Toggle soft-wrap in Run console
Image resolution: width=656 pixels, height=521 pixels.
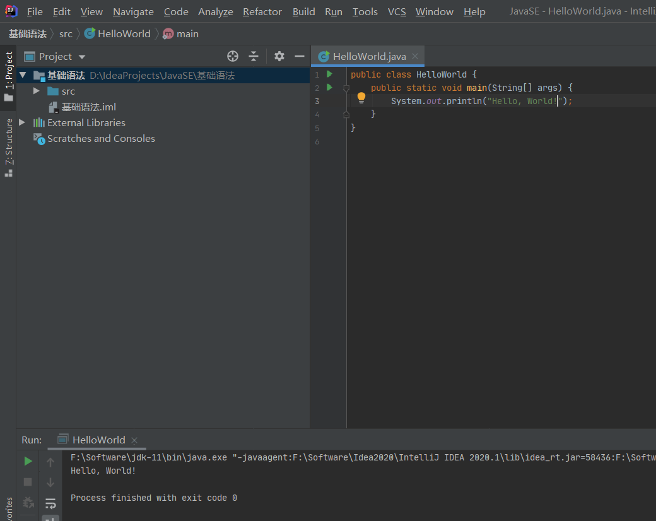click(50, 503)
